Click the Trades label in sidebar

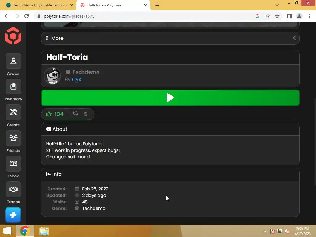click(x=13, y=202)
